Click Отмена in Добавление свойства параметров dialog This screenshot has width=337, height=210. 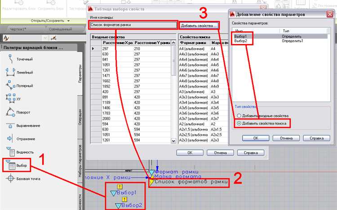pos(286,138)
